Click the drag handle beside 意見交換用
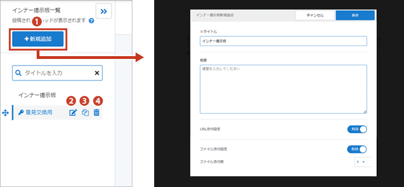 click(x=5, y=112)
